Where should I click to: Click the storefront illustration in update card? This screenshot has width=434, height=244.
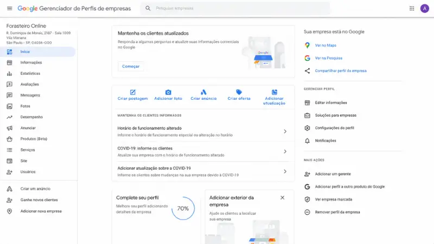click(x=263, y=53)
